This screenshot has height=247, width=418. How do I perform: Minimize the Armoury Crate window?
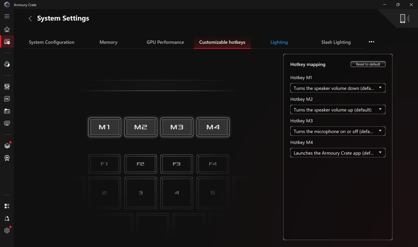coord(385,5)
